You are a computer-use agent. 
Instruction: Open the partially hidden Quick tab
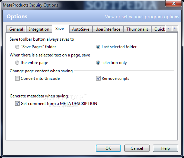pos(159,29)
